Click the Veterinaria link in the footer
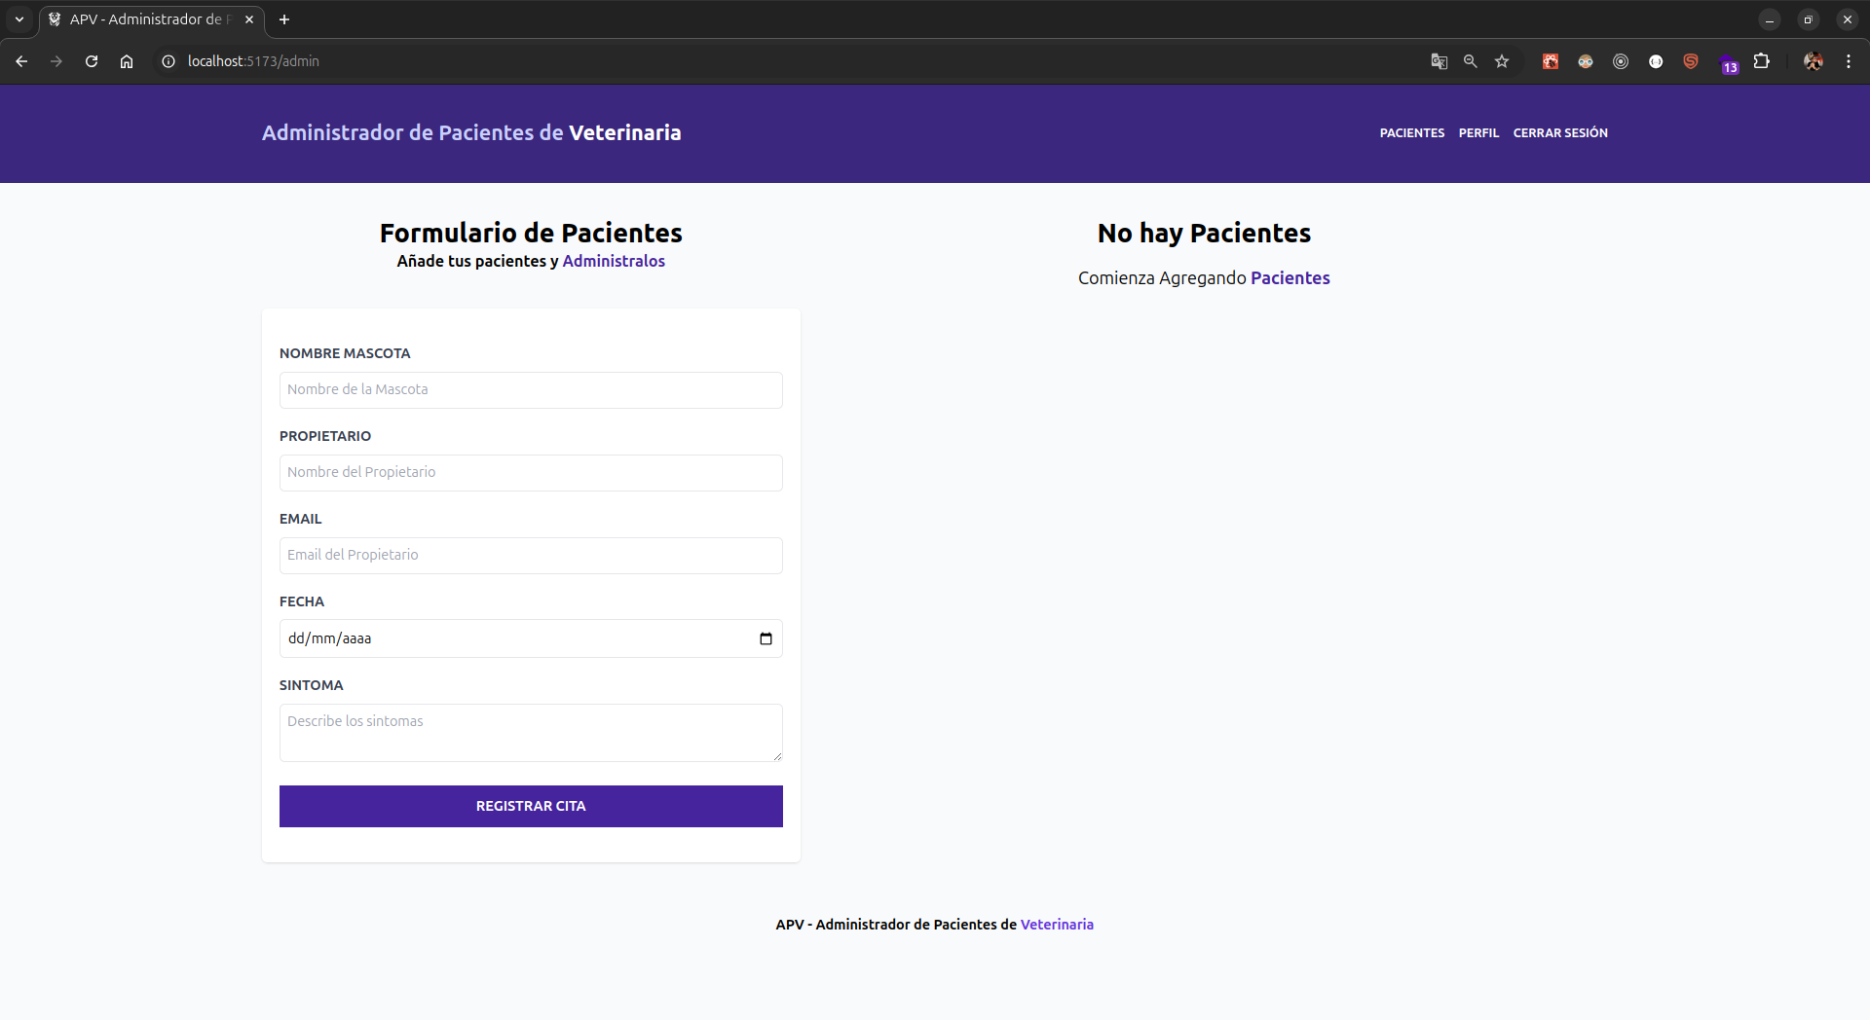The width and height of the screenshot is (1870, 1020). pos(1057,925)
